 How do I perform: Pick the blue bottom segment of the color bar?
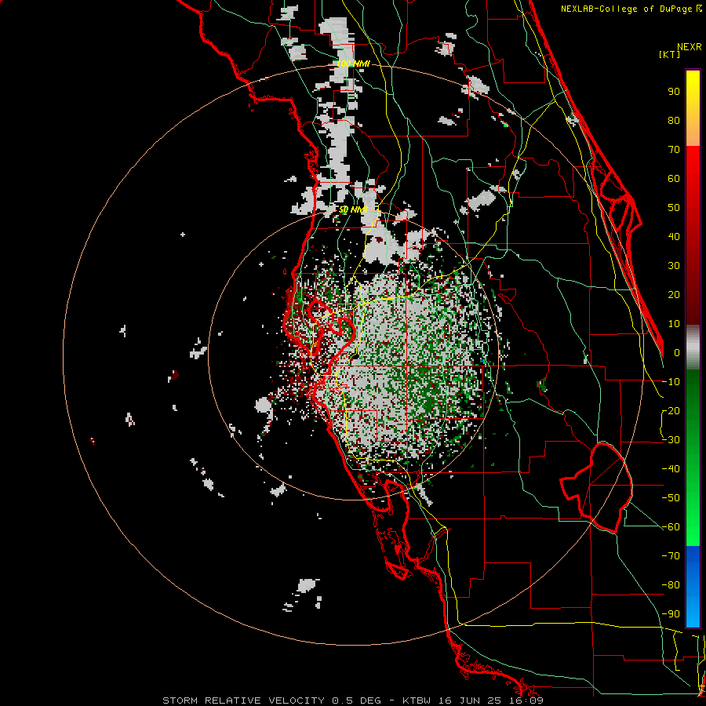tap(693, 587)
